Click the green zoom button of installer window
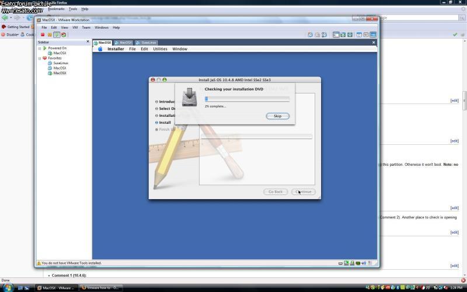Viewport: 467px width, 292px height. click(165, 80)
